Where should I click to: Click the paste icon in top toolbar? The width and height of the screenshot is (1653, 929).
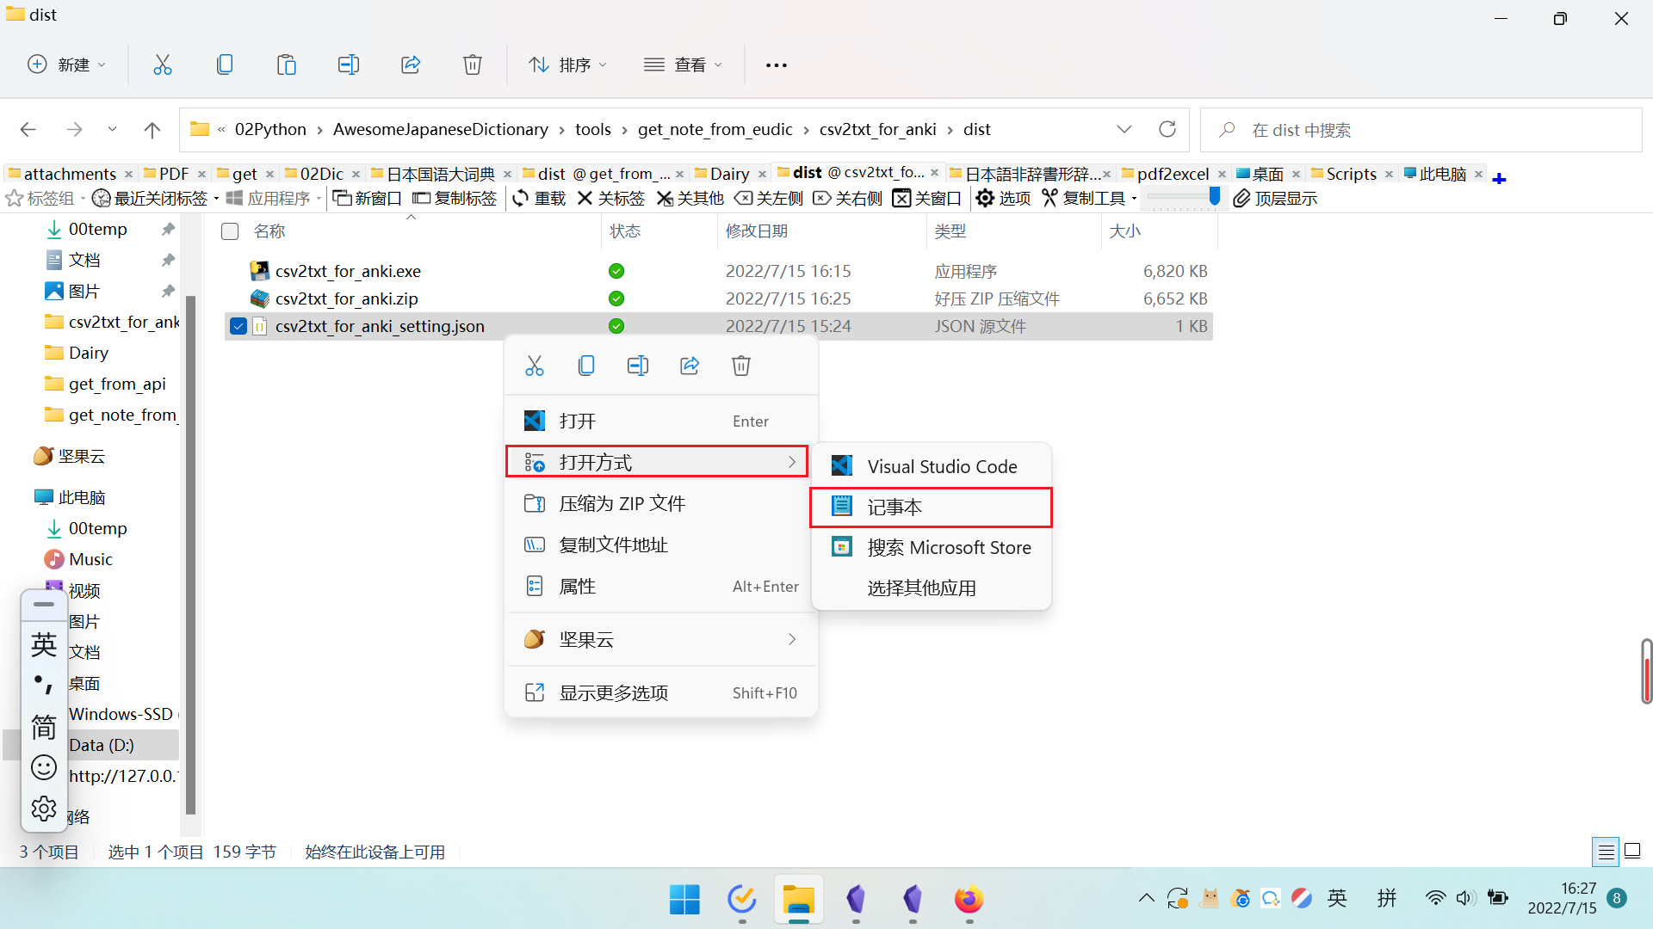click(x=287, y=65)
